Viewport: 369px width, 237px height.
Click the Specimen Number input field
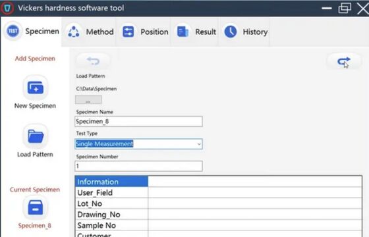tap(138, 166)
